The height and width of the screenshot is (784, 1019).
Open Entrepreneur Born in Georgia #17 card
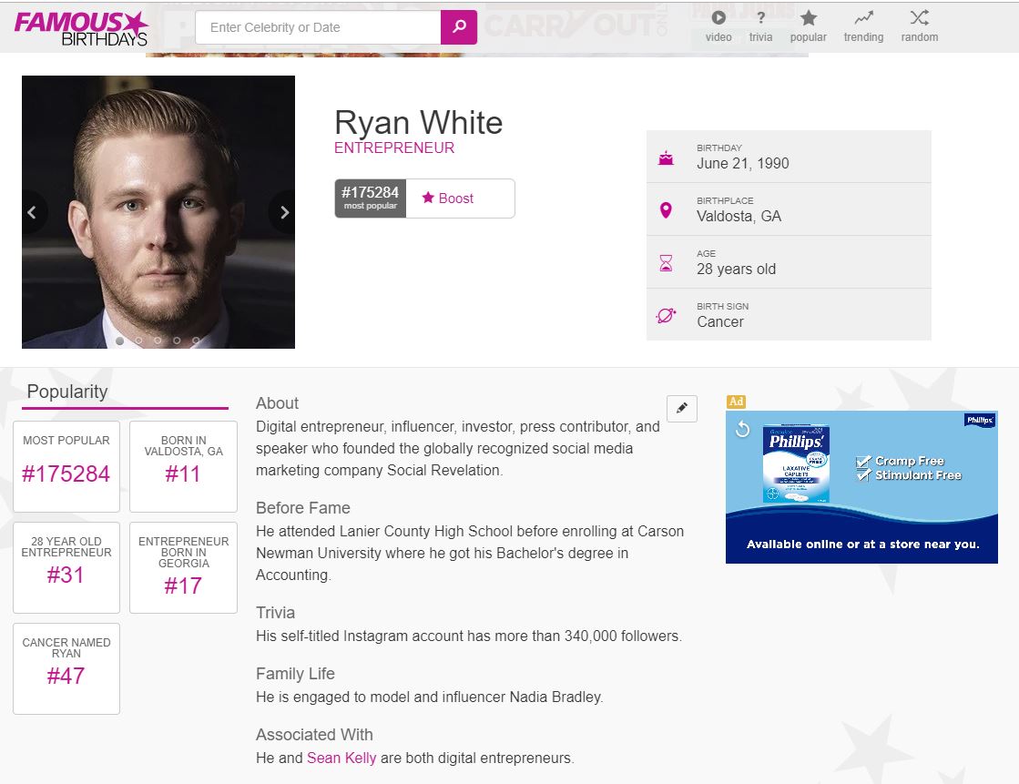(x=183, y=567)
